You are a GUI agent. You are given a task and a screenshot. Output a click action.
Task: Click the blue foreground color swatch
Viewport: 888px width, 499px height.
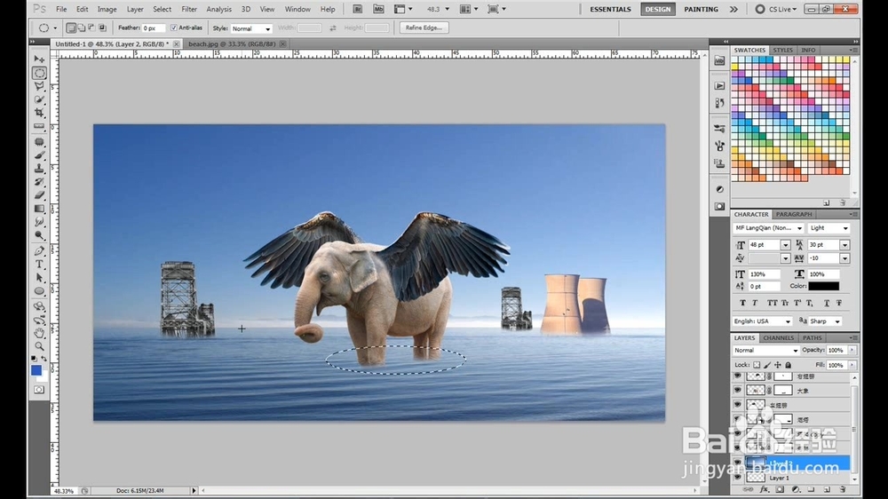click(x=36, y=370)
